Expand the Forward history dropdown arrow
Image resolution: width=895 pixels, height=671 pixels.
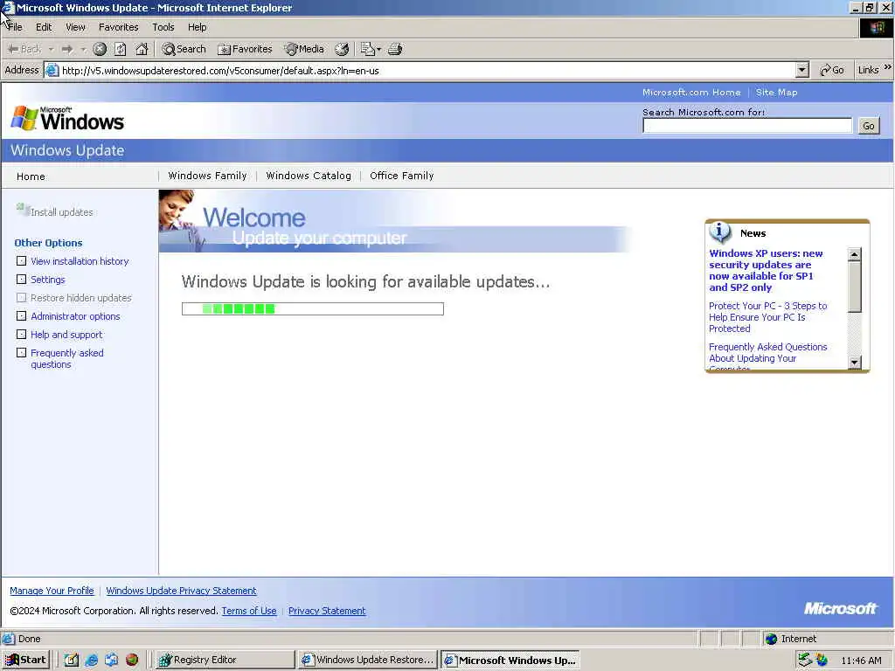(x=83, y=49)
